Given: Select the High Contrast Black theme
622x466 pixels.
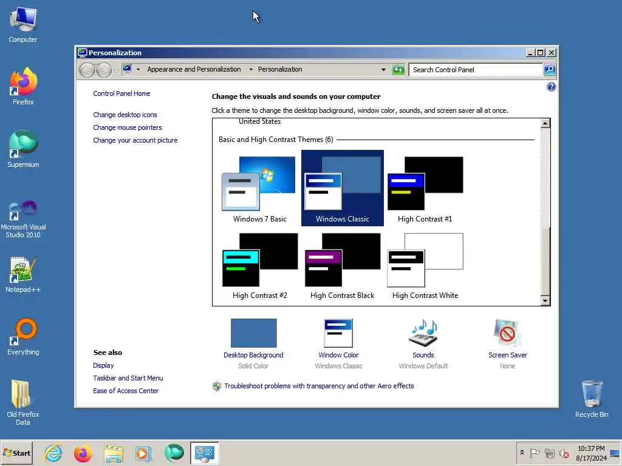Looking at the screenshot, I should [x=343, y=265].
